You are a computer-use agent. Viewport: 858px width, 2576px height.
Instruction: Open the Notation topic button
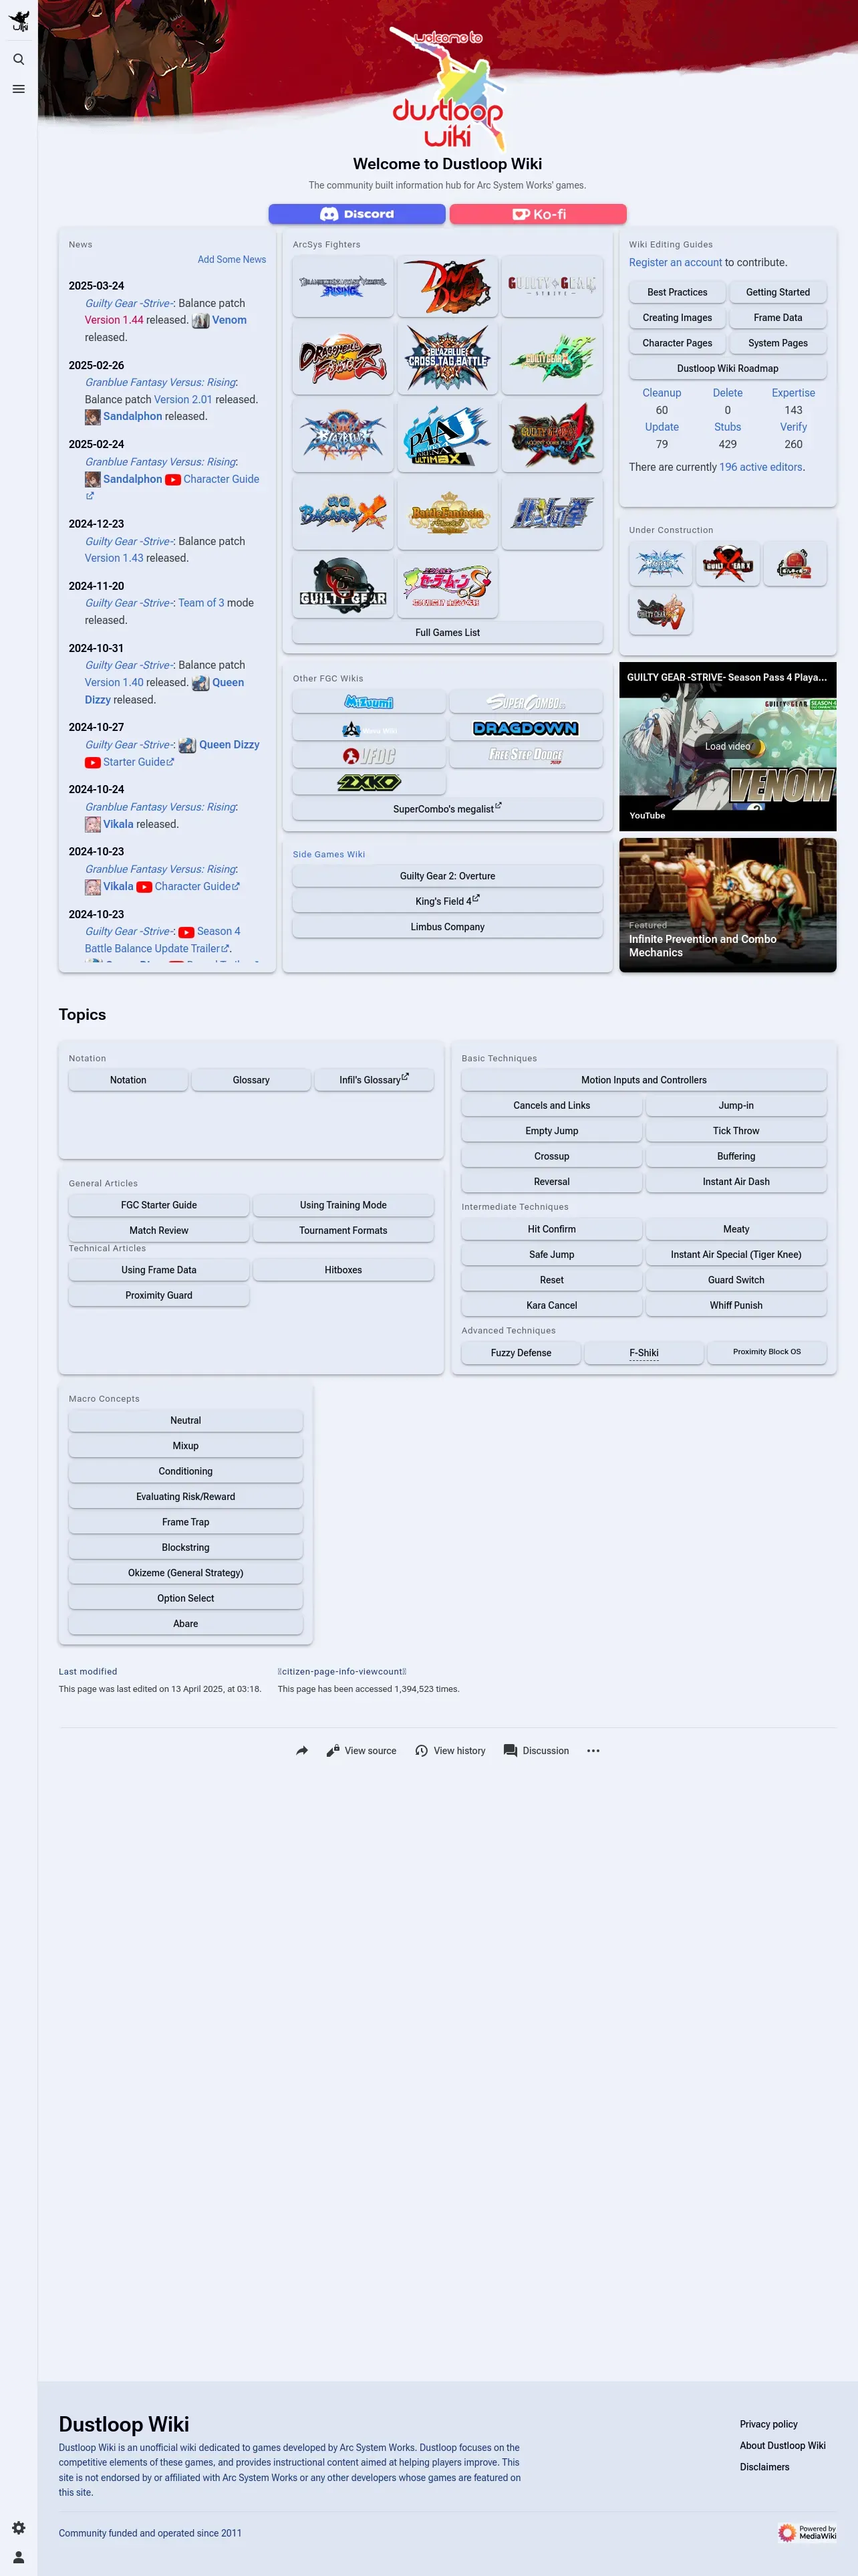tap(128, 1080)
